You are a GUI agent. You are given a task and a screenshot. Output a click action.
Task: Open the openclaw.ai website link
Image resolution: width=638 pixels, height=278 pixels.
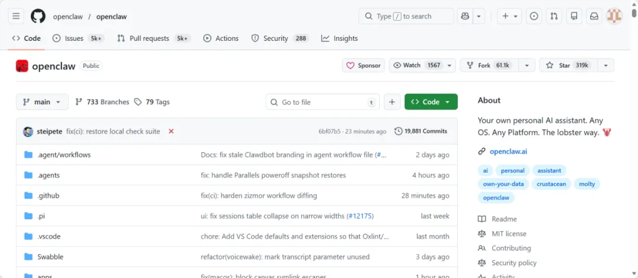[x=508, y=151]
